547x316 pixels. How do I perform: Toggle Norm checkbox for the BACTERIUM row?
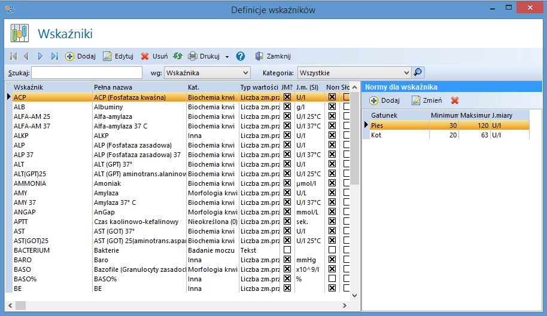[x=332, y=250]
